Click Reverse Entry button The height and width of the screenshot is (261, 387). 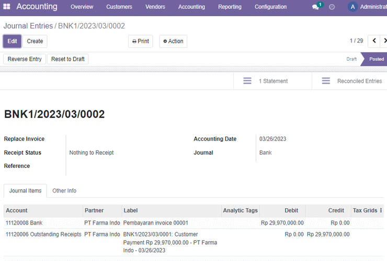pyautogui.click(x=25, y=59)
